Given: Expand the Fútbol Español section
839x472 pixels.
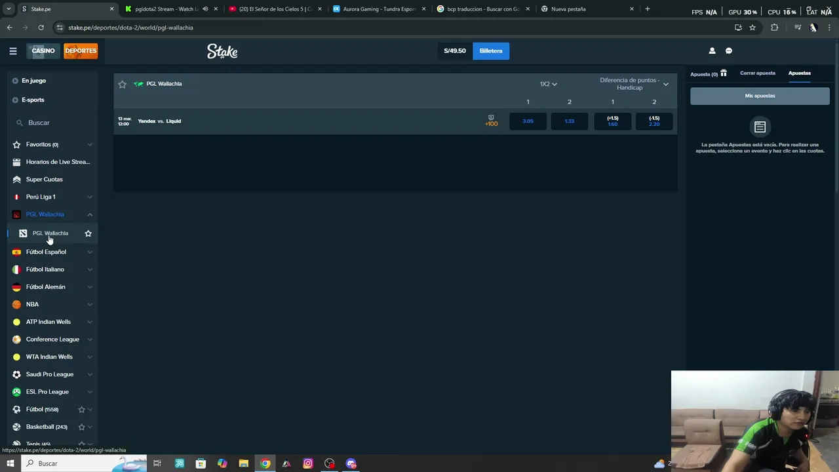Looking at the screenshot, I should coord(90,252).
